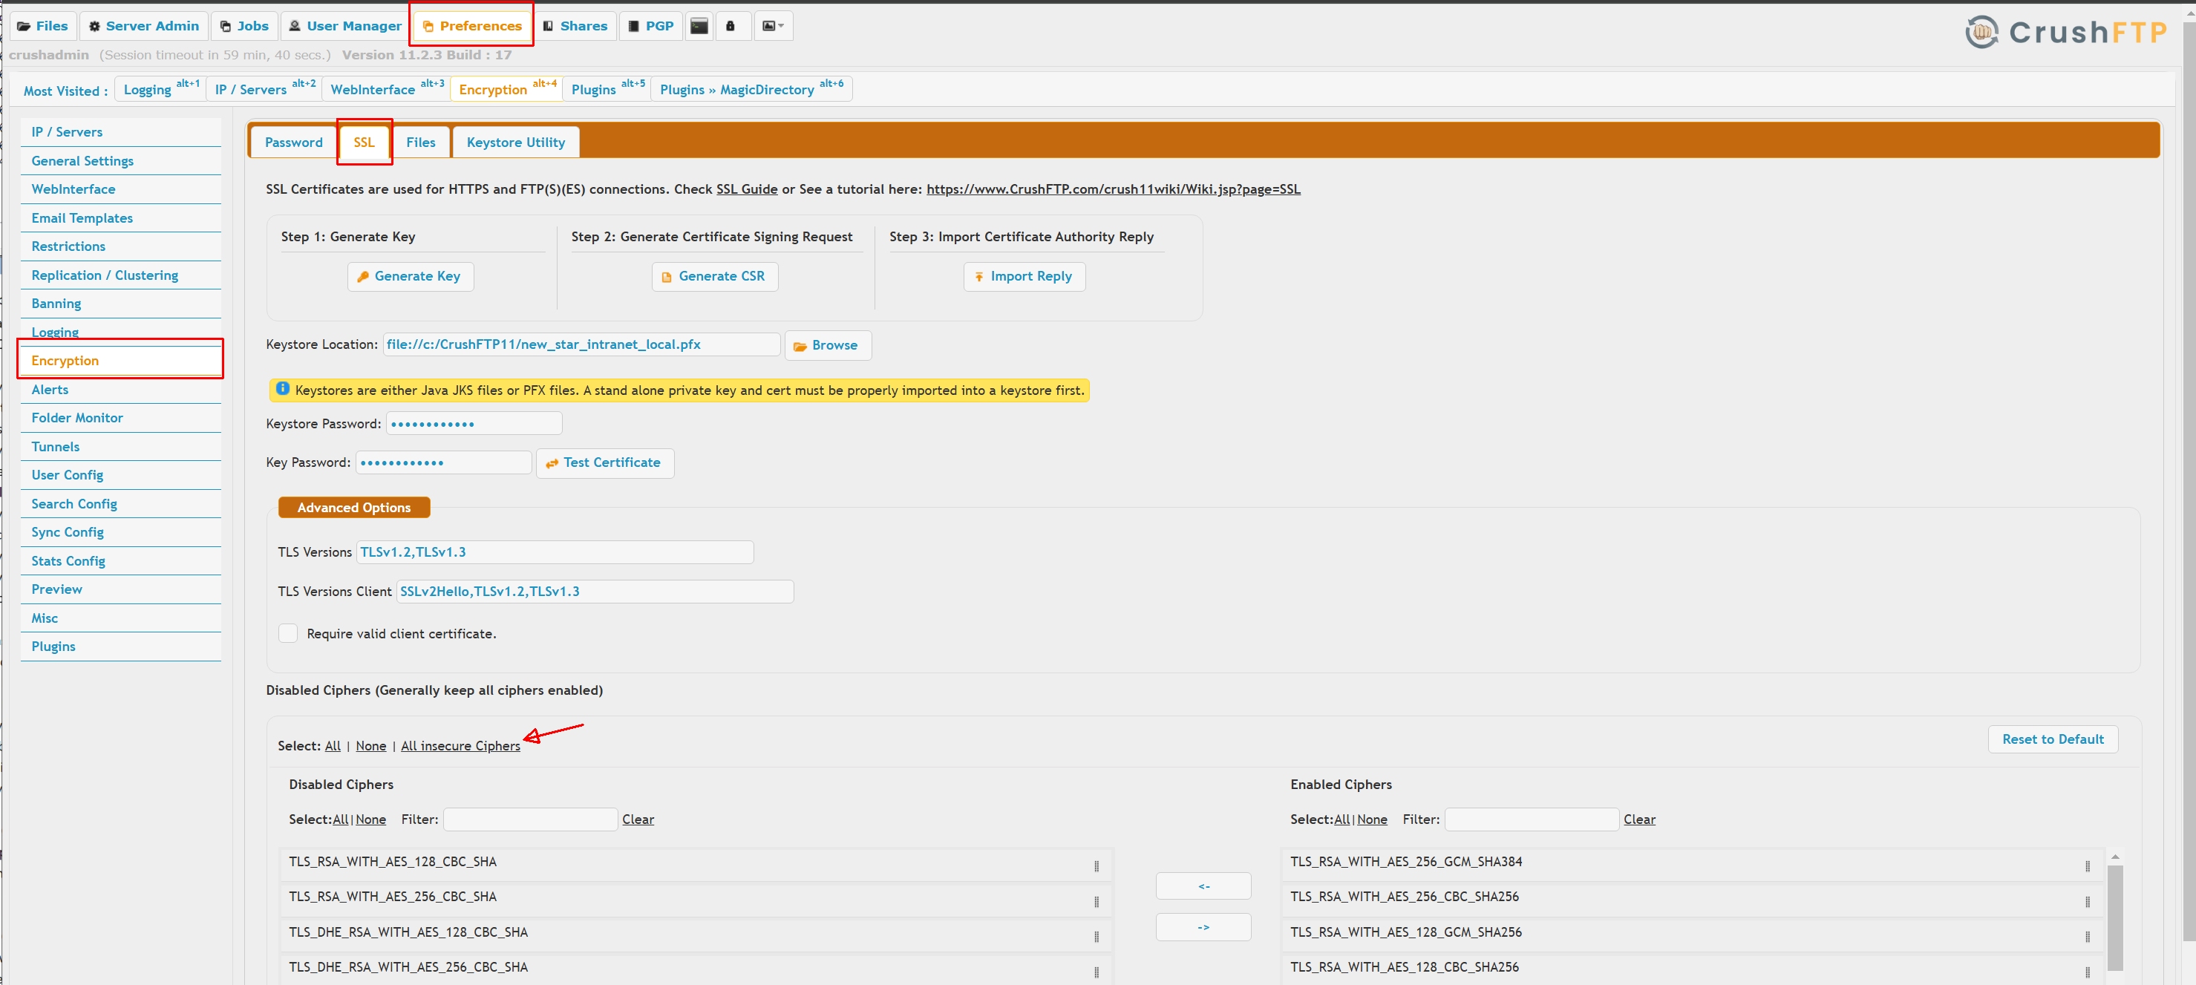Open Tunnels in the sidebar
The height and width of the screenshot is (985, 2196).
click(120, 447)
